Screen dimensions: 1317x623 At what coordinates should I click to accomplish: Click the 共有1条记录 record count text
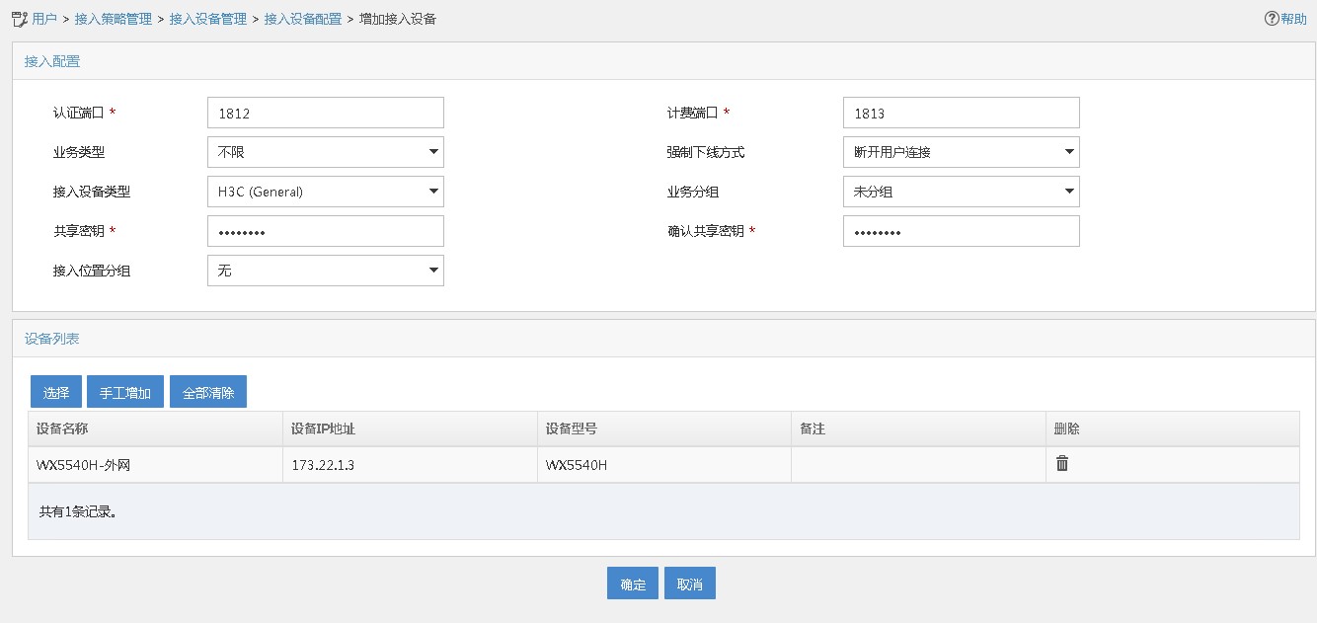point(78,511)
